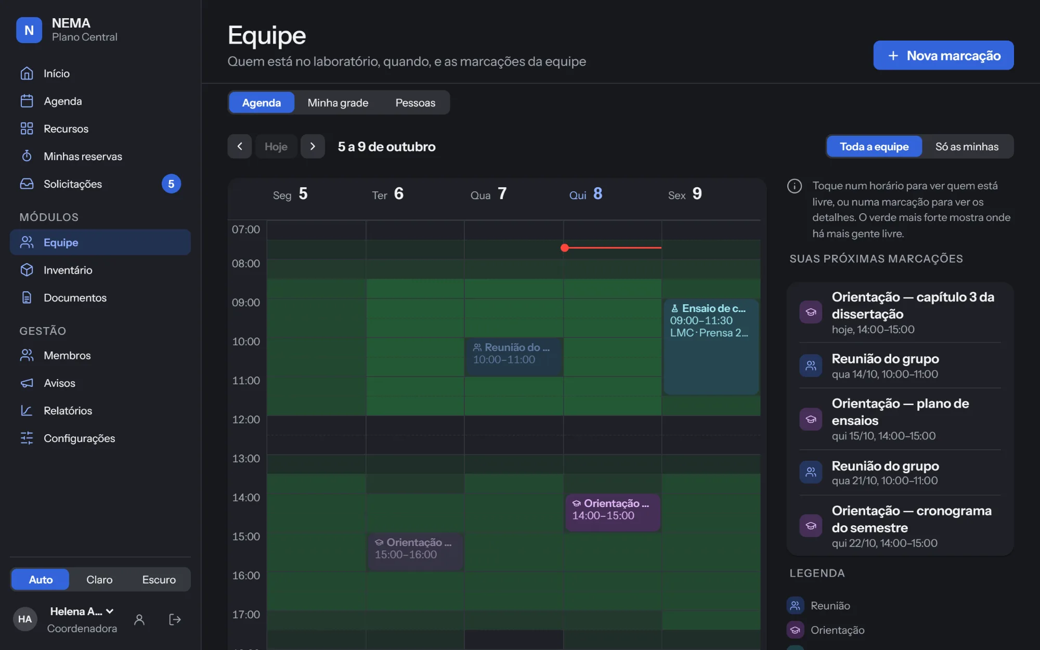Switch to Minha grade tab
Screen dimensions: 1040x650
click(338, 102)
